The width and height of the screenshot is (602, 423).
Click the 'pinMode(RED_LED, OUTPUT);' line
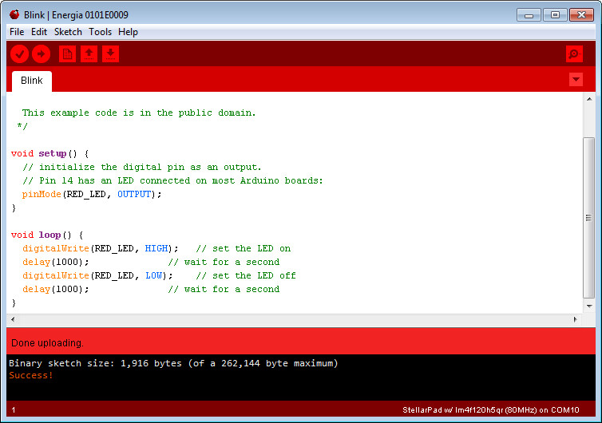tap(92, 194)
